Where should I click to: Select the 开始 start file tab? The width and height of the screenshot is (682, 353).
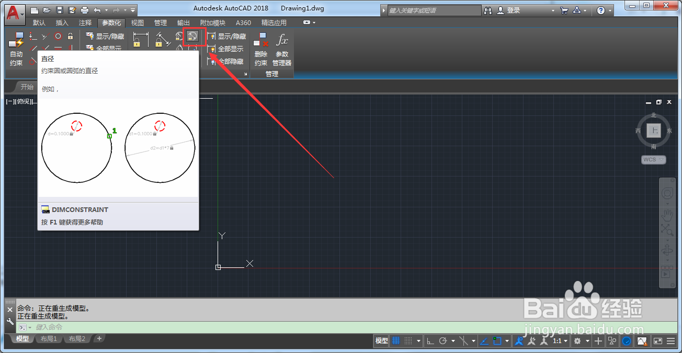[27, 87]
